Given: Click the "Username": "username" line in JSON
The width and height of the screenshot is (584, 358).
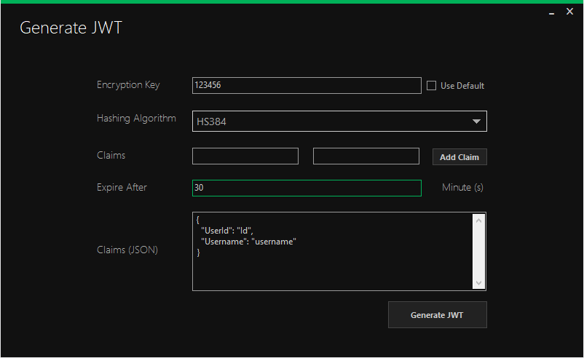Looking at the screenshot, I should tap(248, 242).
